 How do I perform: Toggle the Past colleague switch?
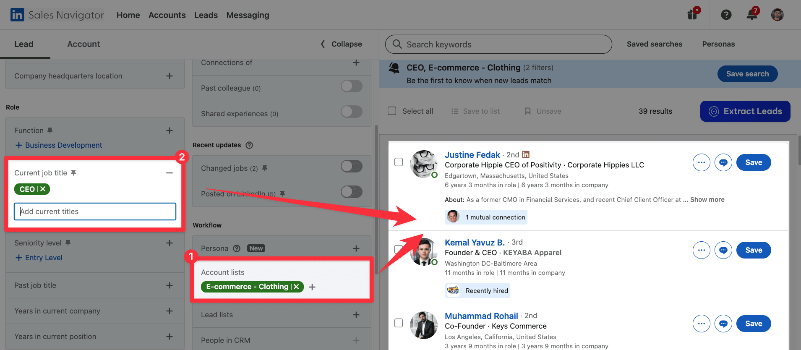(352, 86)
